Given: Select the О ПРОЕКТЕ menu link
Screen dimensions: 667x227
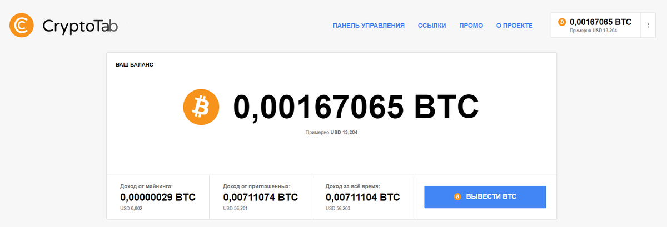Looking at the screenshot, I should (514, 26).
